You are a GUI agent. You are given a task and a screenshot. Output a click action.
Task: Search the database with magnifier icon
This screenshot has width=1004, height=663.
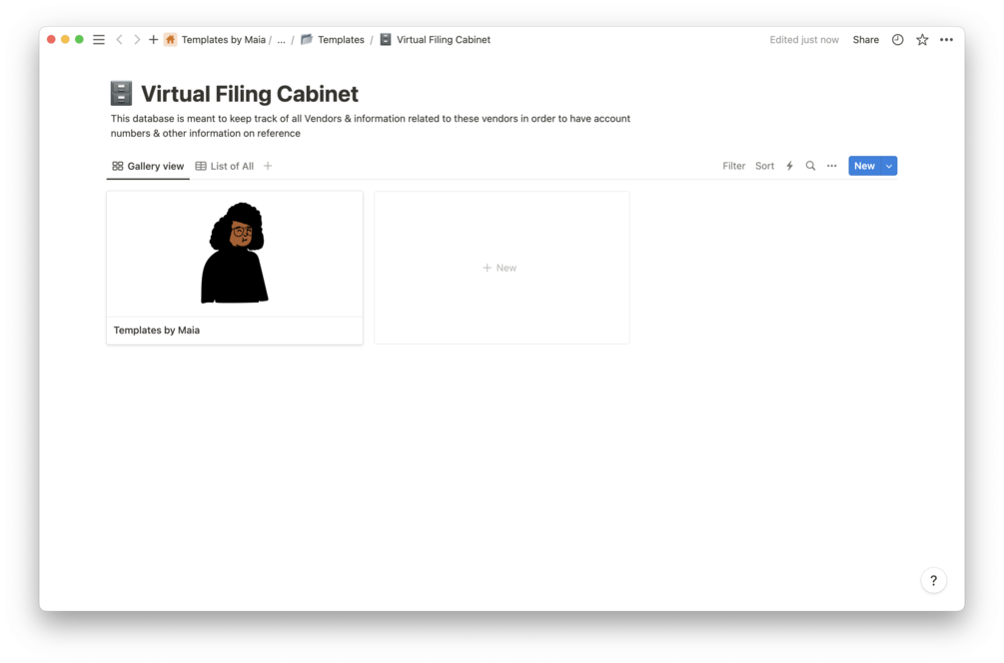(x=810, y=166)
